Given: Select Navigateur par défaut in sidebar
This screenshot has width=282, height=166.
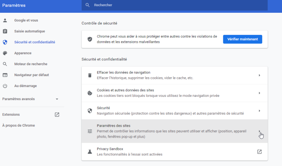Looking at the screenshot, I should tap(31, 75).
